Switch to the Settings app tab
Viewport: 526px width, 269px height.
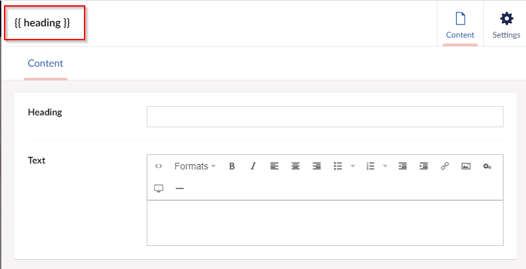click(506, 24)
